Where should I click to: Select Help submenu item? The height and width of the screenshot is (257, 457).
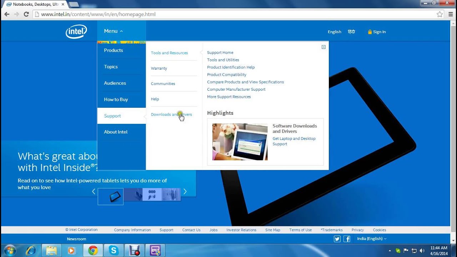pos(155,99)
